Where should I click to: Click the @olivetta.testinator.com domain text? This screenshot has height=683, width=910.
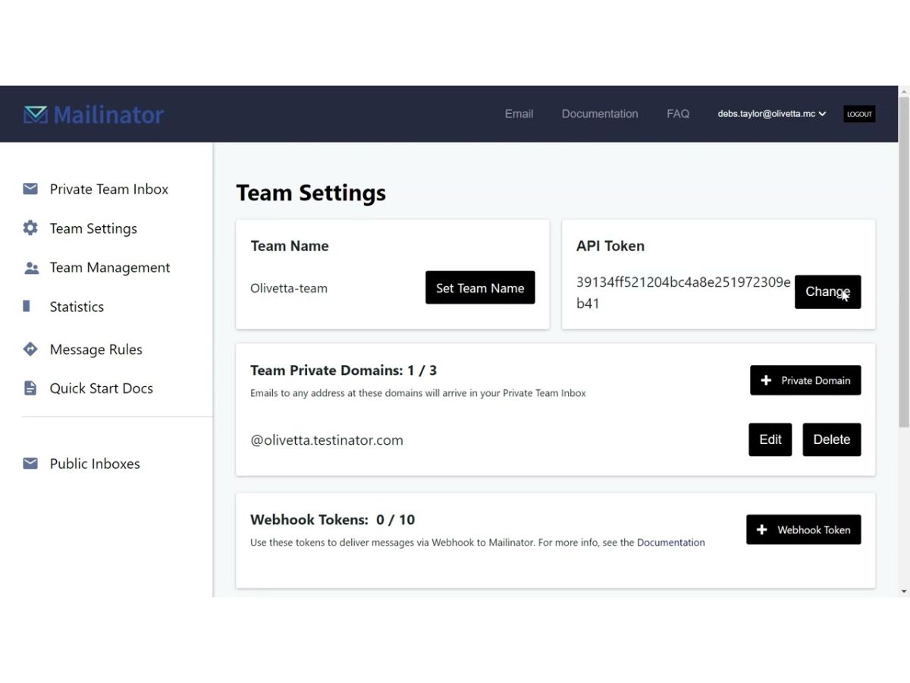coord(327,440)
